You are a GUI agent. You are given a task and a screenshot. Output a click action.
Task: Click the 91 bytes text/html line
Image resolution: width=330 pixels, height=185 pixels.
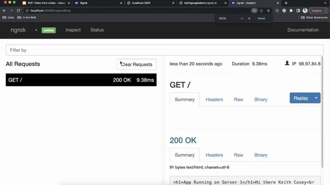click(200, 167)
